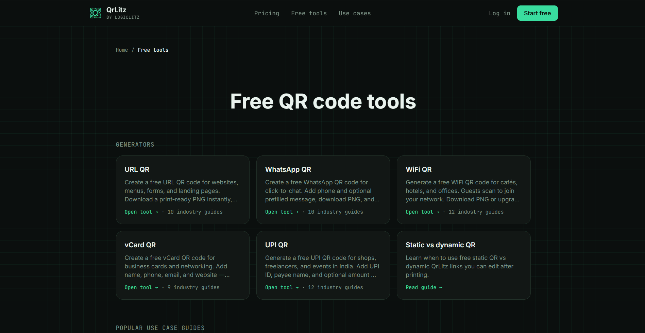This screenshot has width=645, height=333.
Task: Click the QrLitz brand name text
Action: (x=116, y=10)
